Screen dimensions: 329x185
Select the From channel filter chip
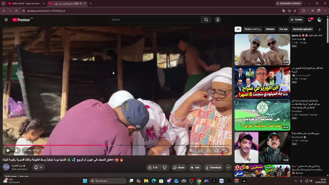(x=253, y=29)
